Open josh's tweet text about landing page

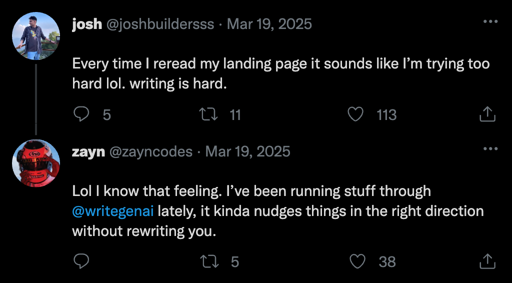click(x=280, y=74)
